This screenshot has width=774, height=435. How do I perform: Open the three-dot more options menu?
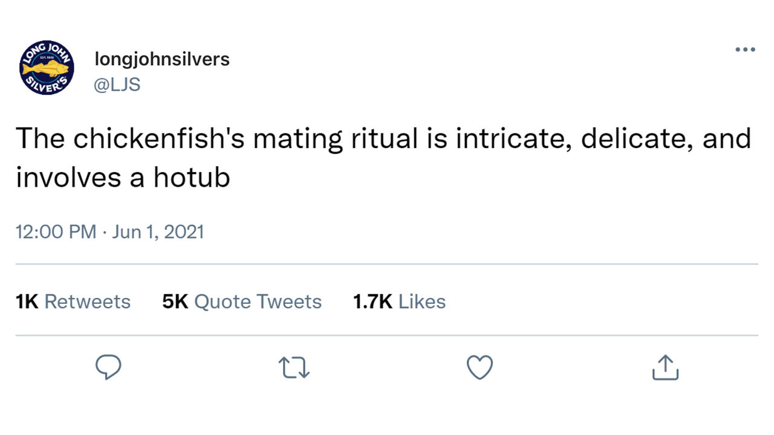tap(745, 50)
